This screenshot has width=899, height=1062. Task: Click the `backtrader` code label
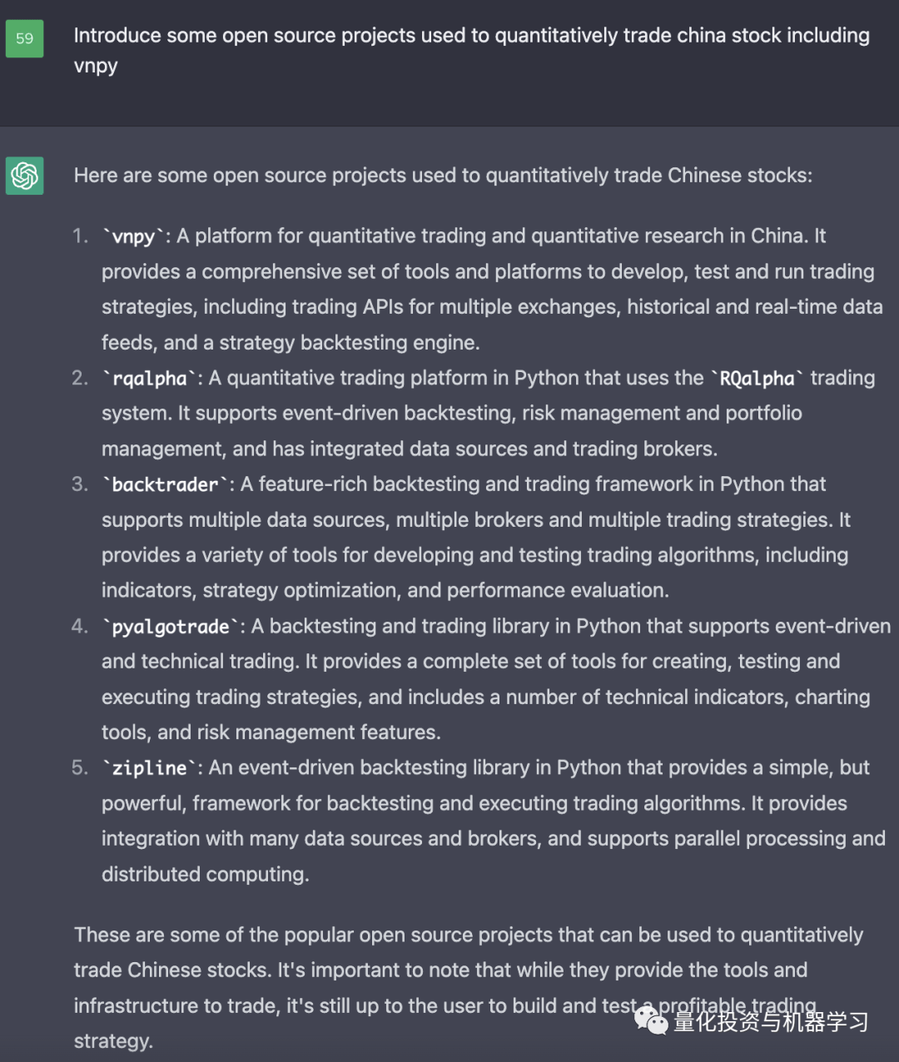coord(166,484)
